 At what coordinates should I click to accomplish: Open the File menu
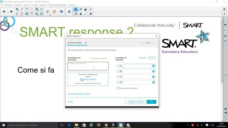click(x=2, y=5)
